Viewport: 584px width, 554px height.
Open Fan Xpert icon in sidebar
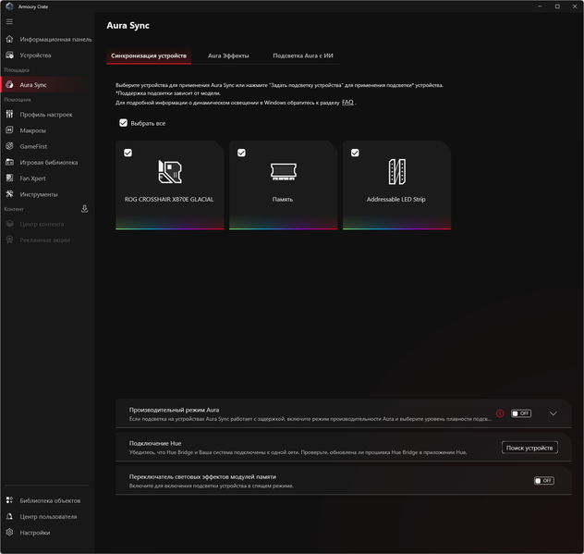coord(9,179)
